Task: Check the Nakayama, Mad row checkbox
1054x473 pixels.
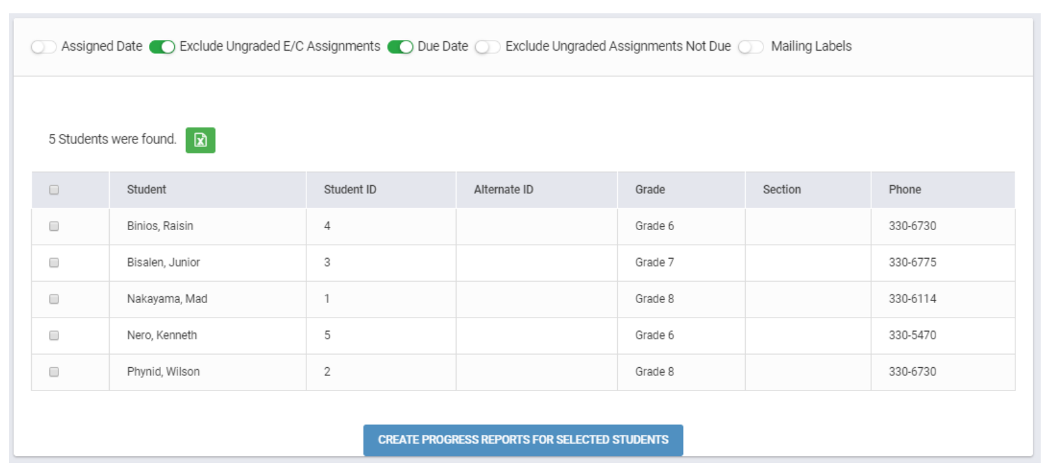Action: click(x=54, y=299)
